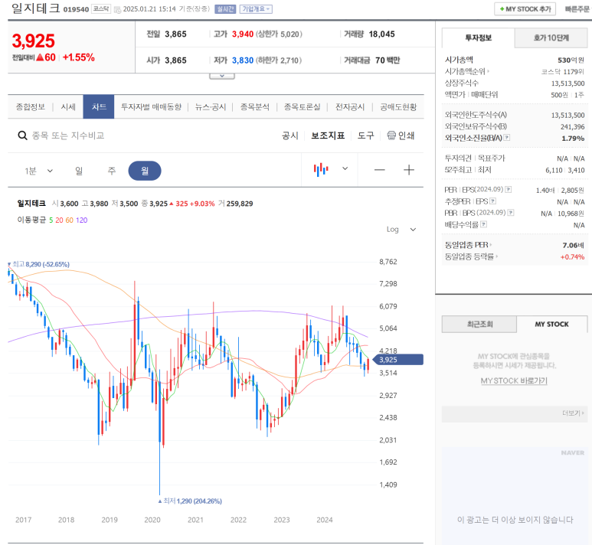
Task: Click the 52주최고 6,110 value
Action: [554, 170]
